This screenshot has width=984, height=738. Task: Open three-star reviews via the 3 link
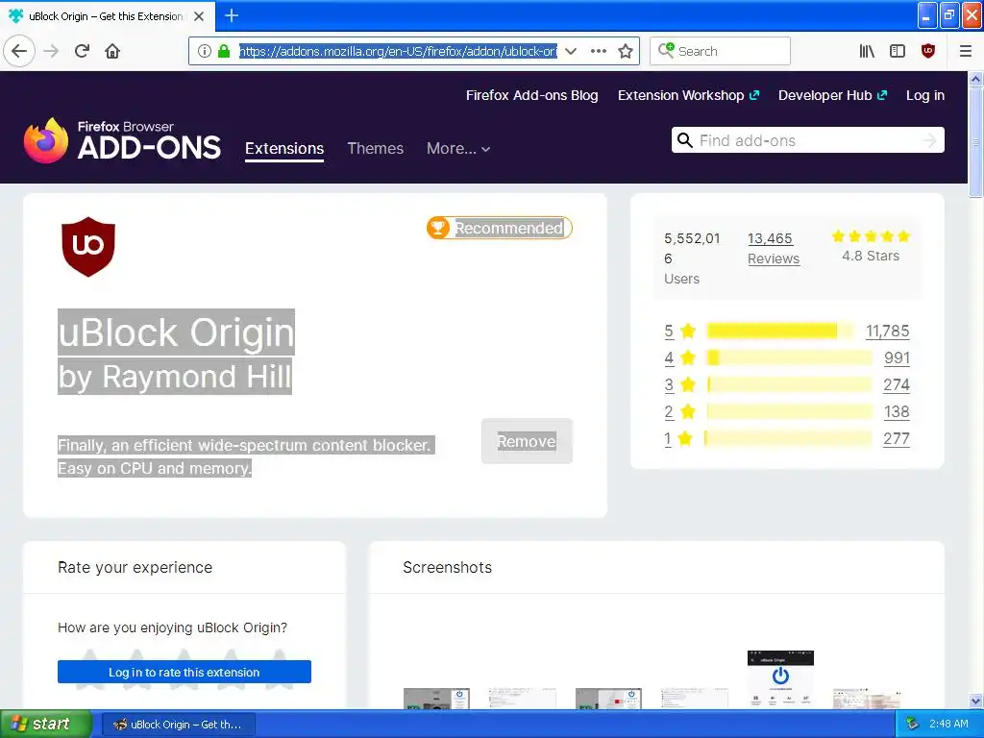point(669,384)
